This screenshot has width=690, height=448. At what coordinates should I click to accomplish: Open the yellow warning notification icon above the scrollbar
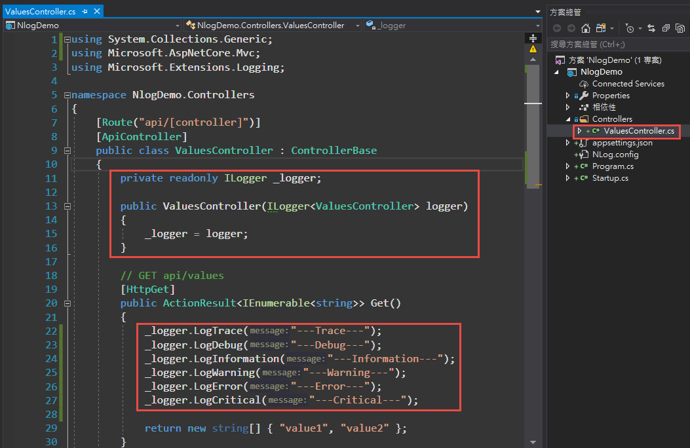(x=533, y=49)
